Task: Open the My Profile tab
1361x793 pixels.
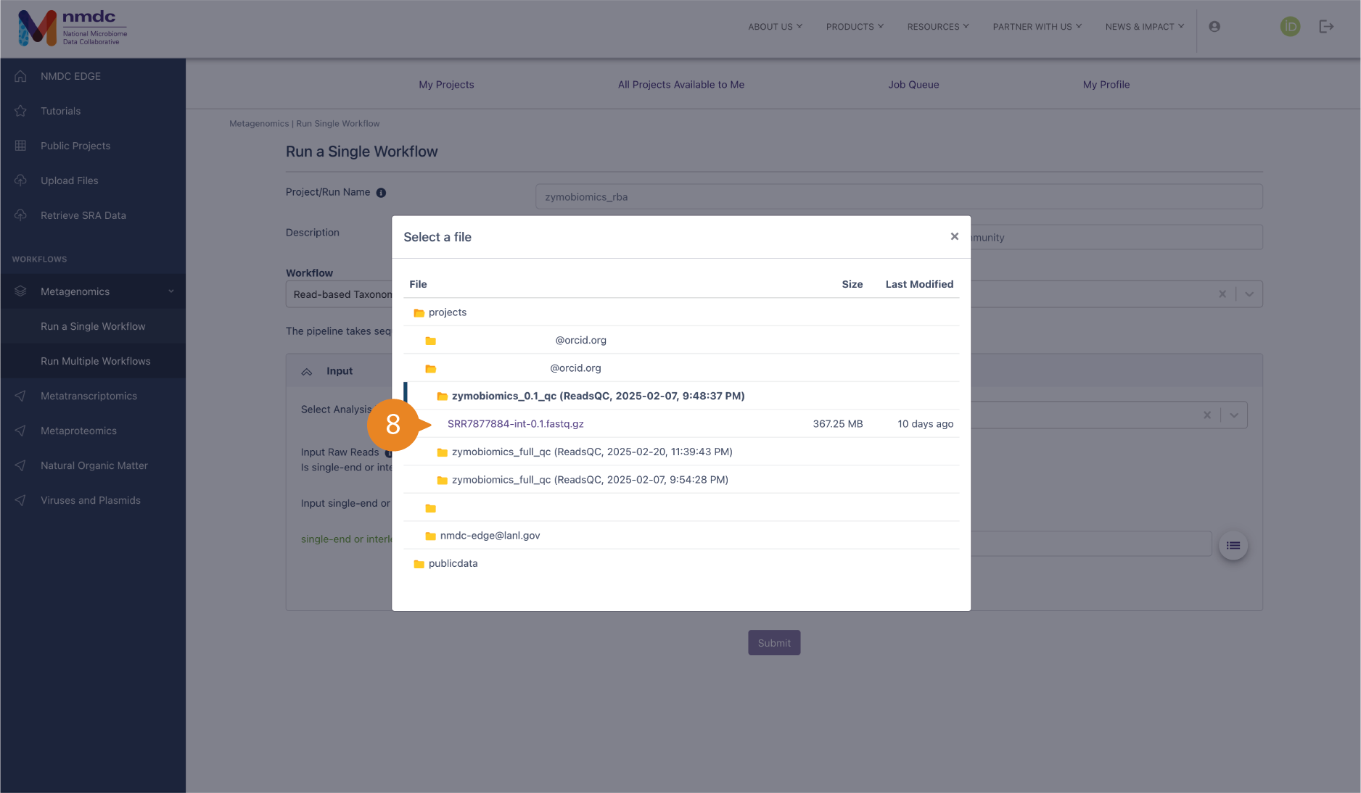Action: click(x=1106, y=85)
